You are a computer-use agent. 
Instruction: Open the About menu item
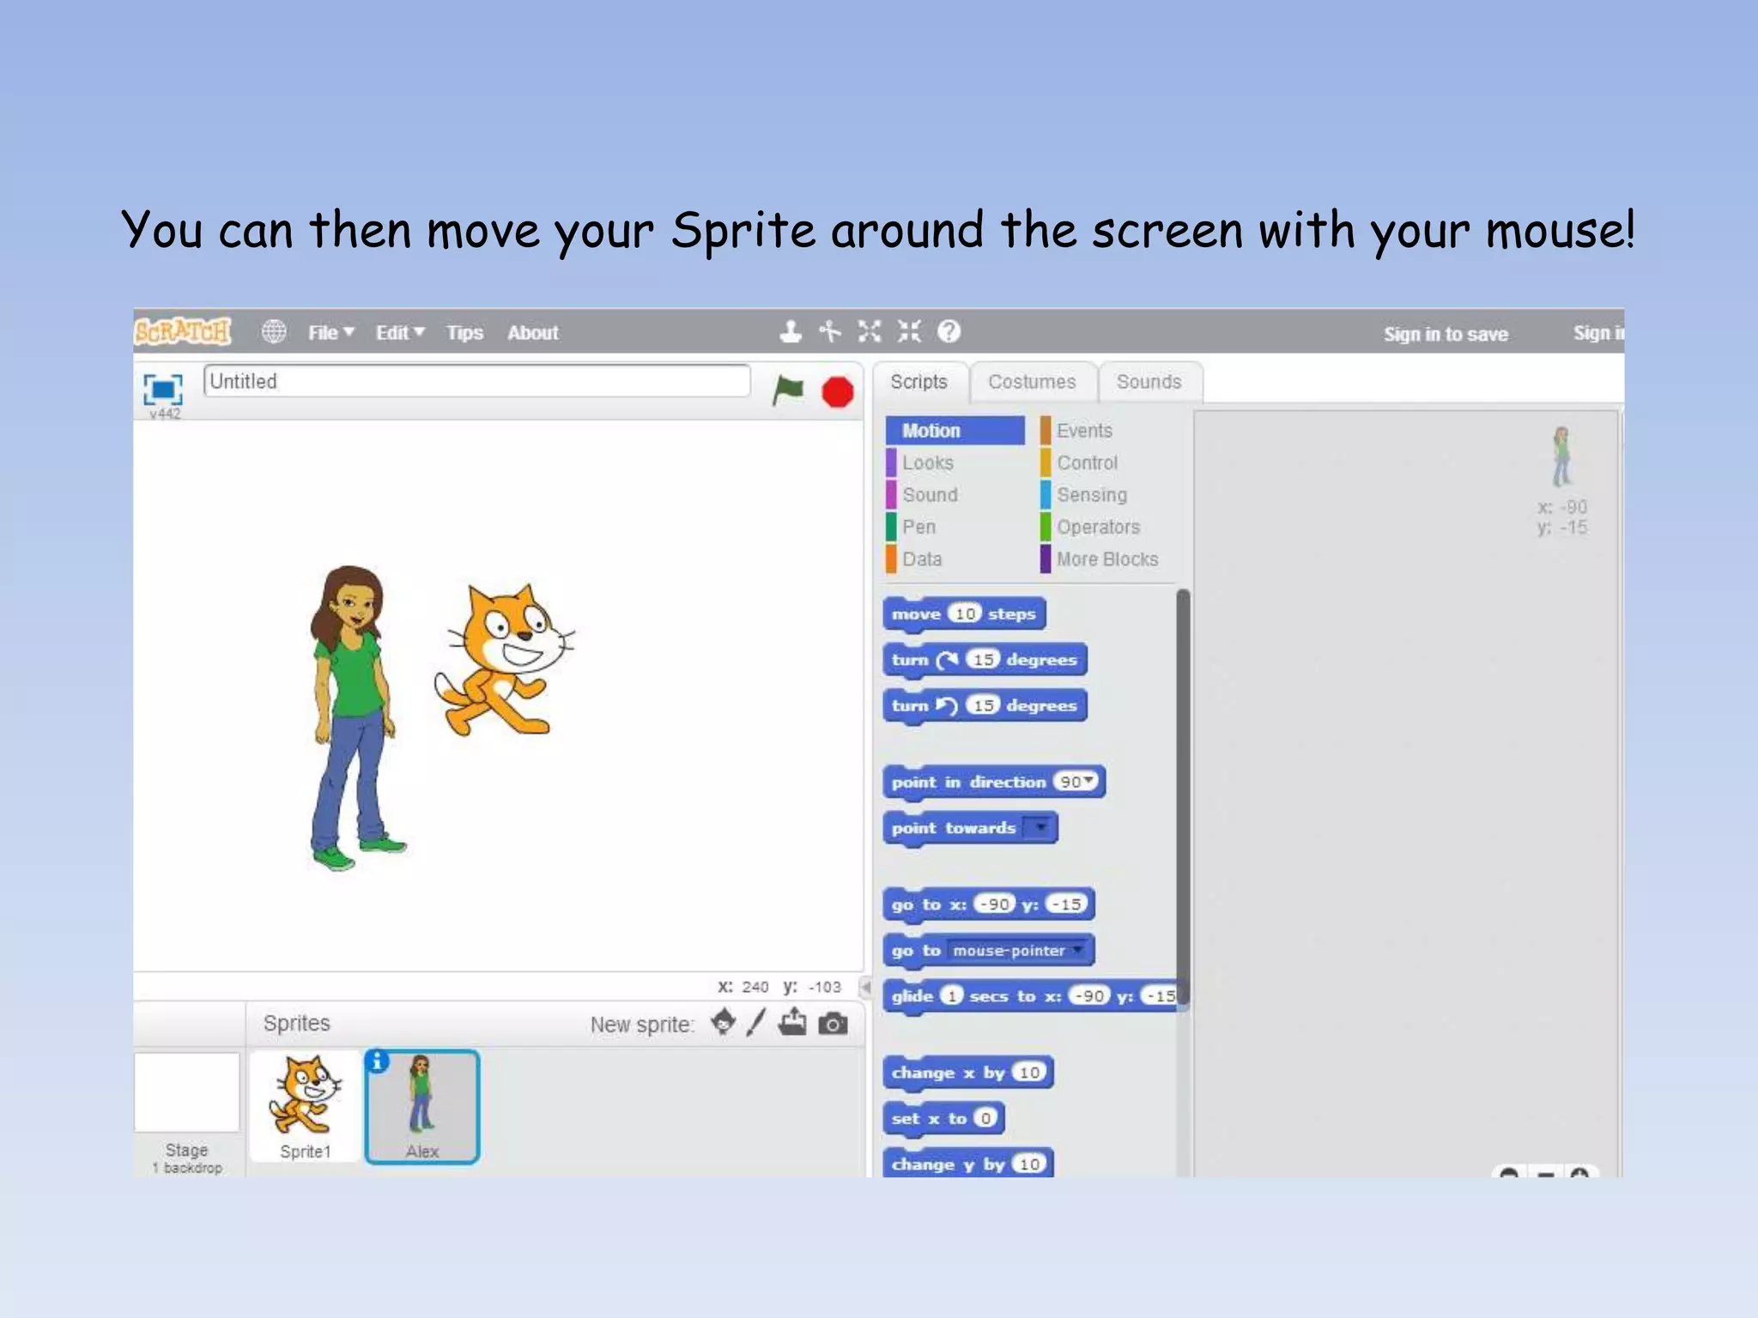pyautogui.click(x=532, y=332)
